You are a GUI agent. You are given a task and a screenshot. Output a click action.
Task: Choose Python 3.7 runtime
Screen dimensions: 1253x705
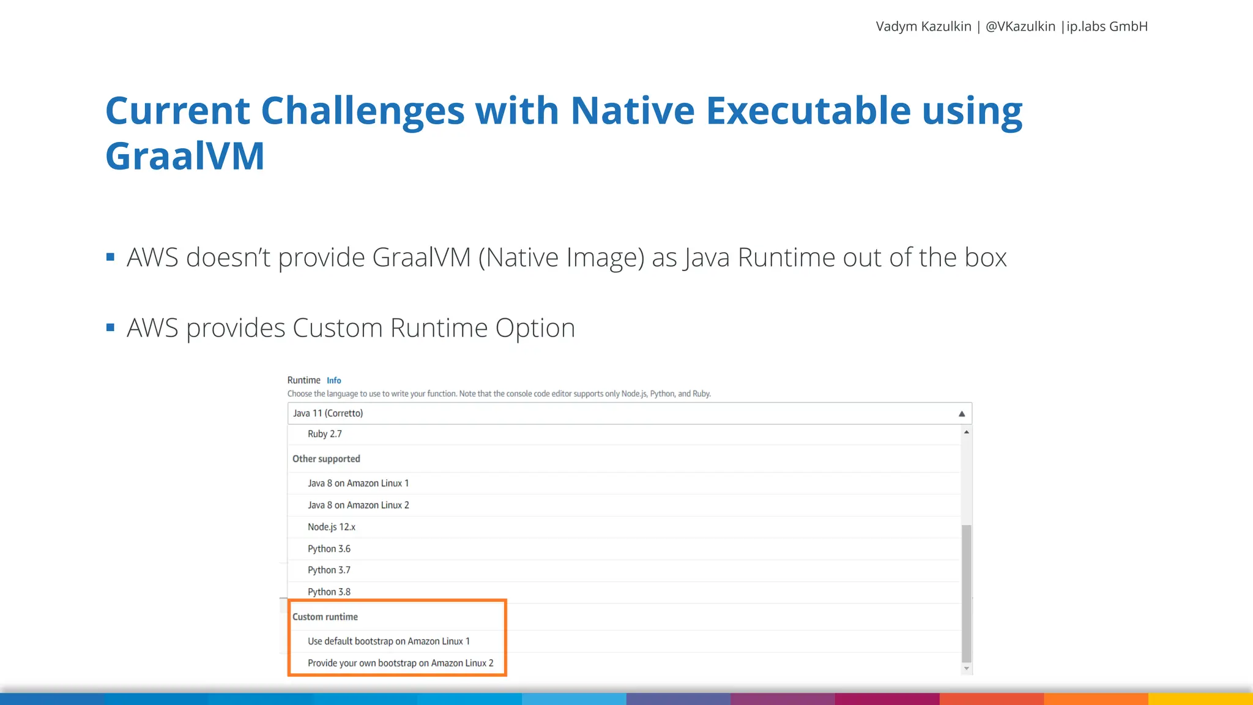[329, 570]
